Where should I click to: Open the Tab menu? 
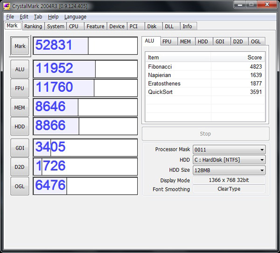(38, 17)
